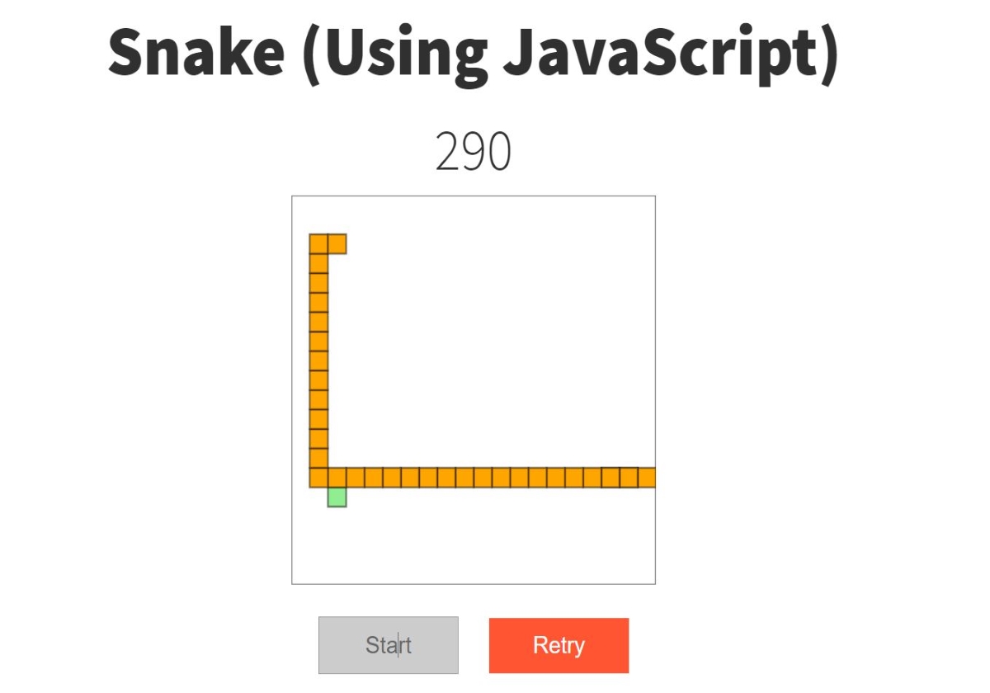
Task: Click the snake's top-left corner segment
Action: (318, 244)
